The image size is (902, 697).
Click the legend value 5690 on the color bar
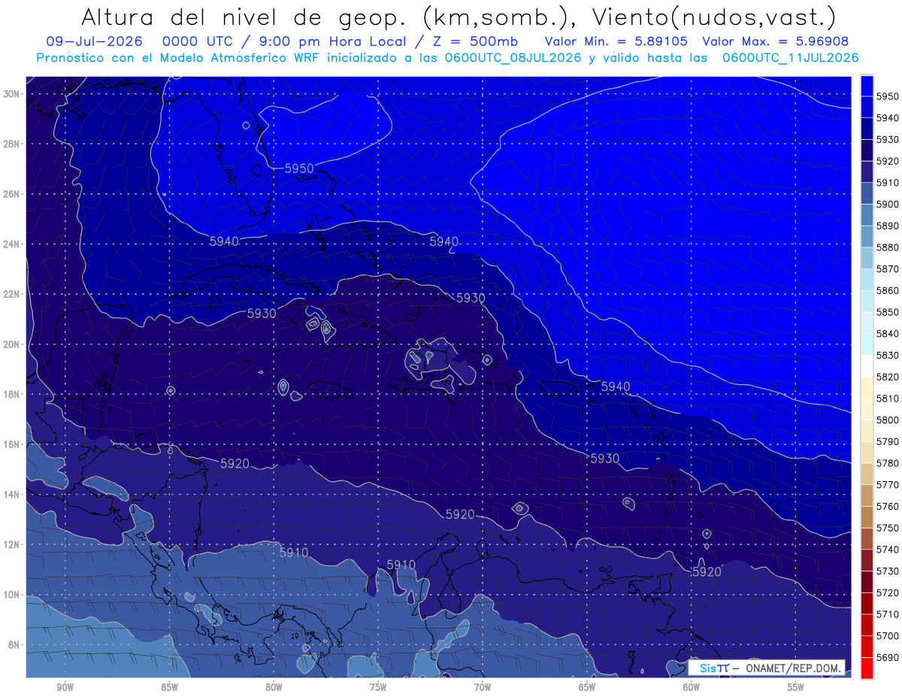(x=887, y=657)
